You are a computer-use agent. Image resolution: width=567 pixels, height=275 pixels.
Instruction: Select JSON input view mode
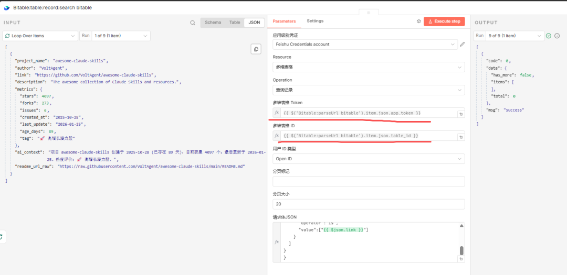(254, 23)
